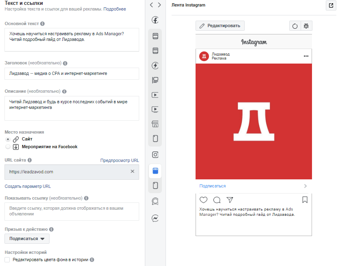This screenshot has height=266, width=340.
Task: Select the Сайт destination radio button
Action: click(8, 139)
